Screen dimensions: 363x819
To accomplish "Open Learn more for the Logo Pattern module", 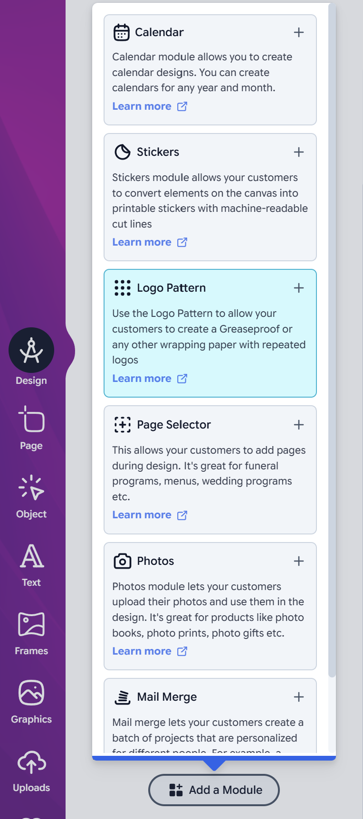I will (x=142, y=378).
